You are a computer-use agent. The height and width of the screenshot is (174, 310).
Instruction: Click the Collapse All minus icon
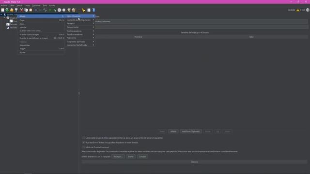pyautogui.click(x=41, y=10)
